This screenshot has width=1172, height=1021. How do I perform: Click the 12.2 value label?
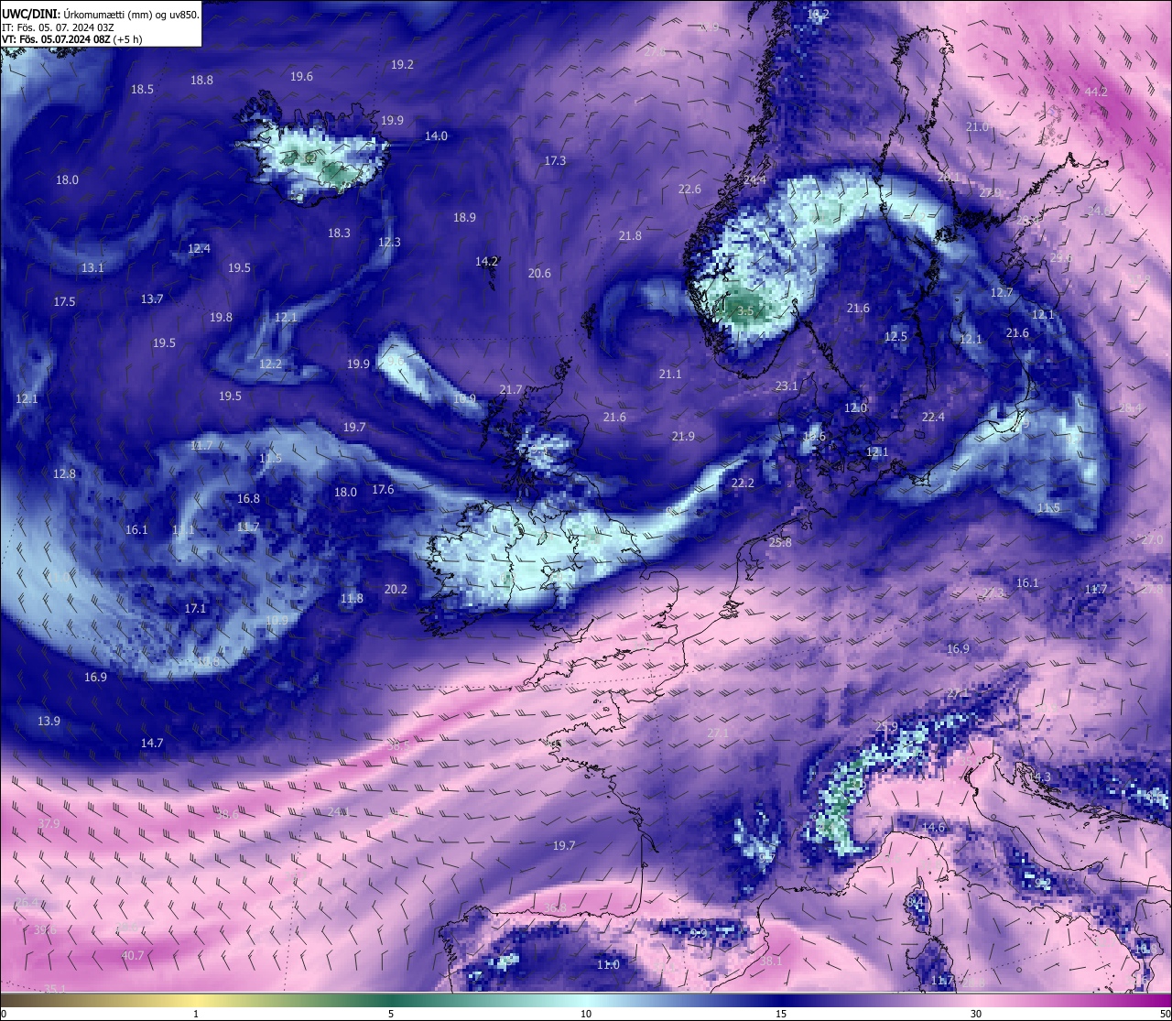click(270, 364)
